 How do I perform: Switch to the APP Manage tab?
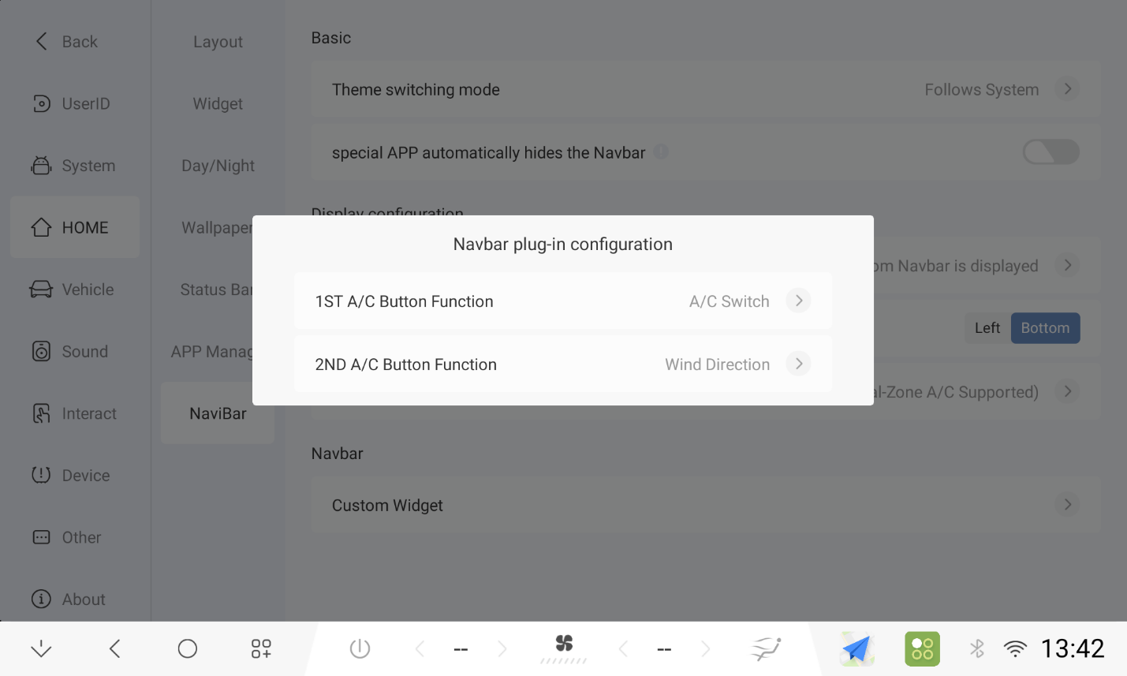click(211, 351)
